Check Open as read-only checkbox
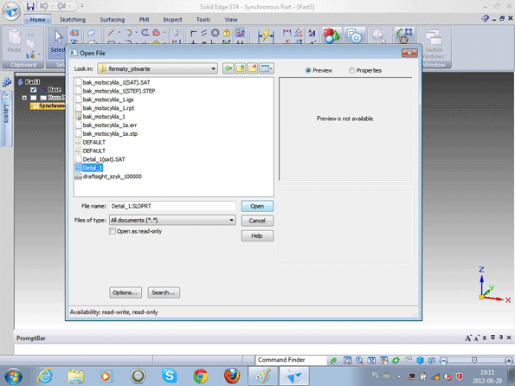The width and height of the screenshot is (515, 386). [113, 231]
